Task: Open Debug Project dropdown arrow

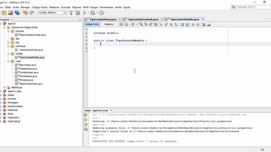Action: (x=97, y=13)
